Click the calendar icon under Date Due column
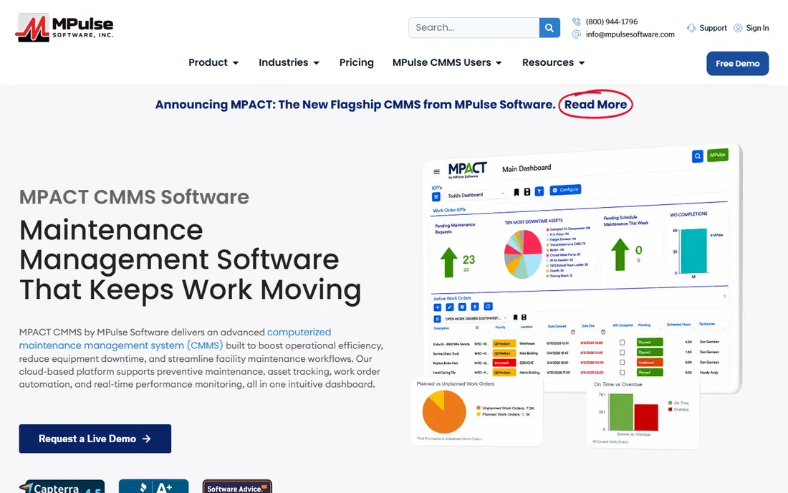788x493 pixels. pyautogui.click(x=603, y=332)
